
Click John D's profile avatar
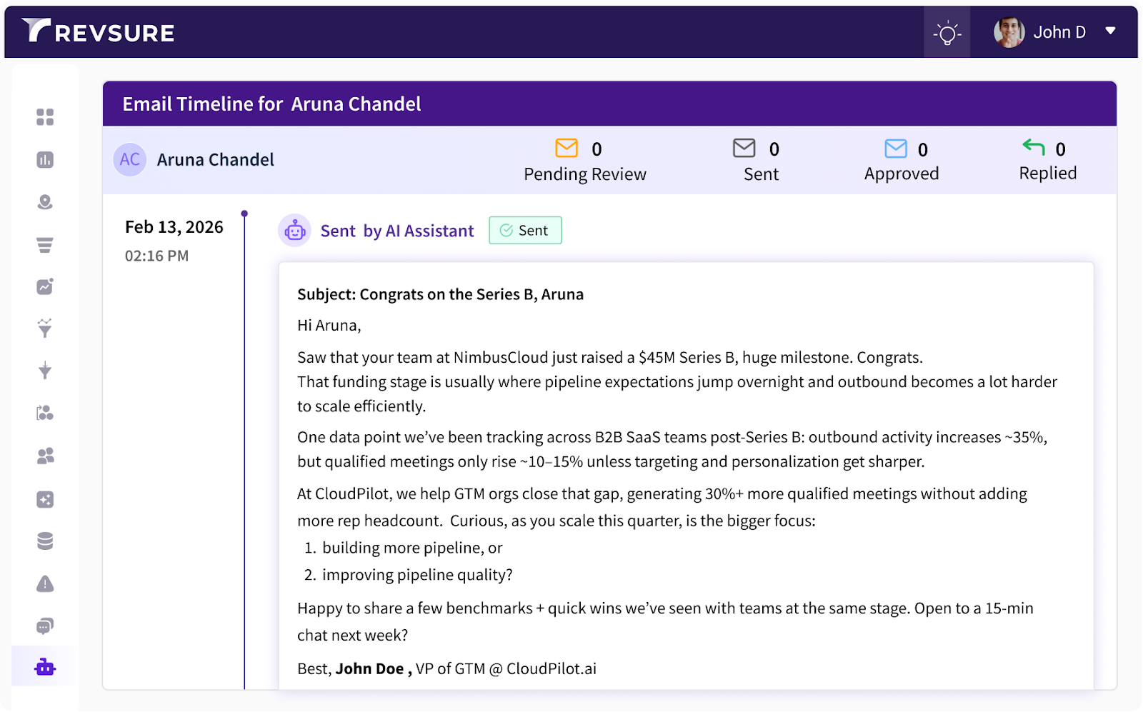pos(1009,32)
